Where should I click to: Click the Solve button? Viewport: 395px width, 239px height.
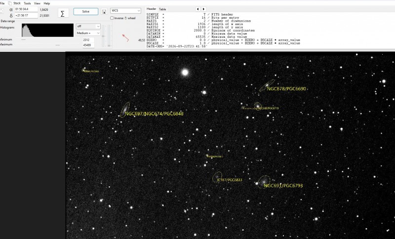(85, 11)
